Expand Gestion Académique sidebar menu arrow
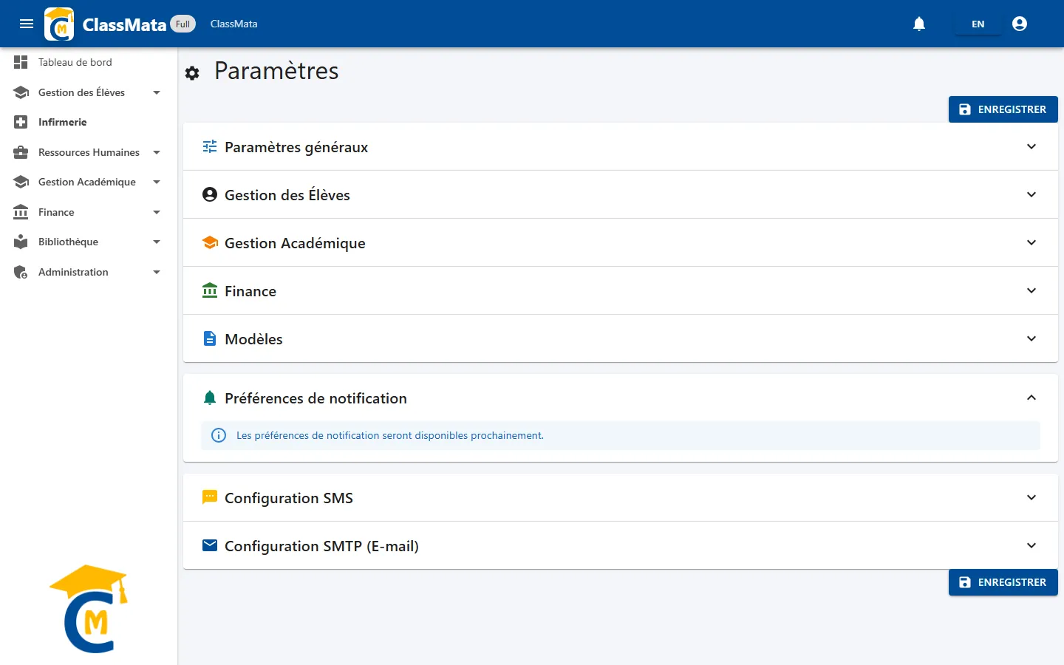1064x665 pixels. [x=157, y=182]
